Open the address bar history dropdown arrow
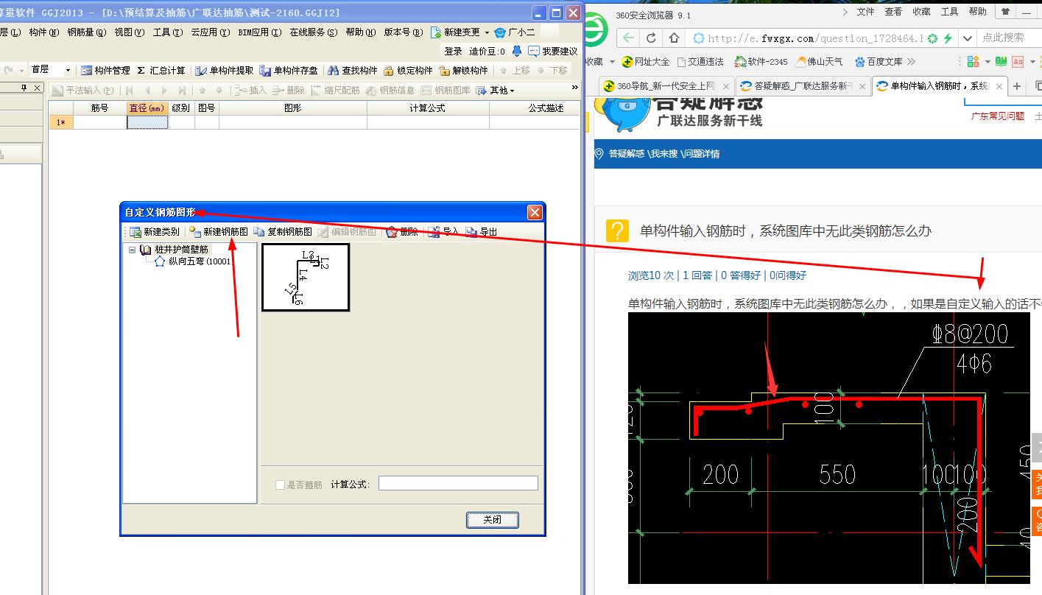This screenshot has height=595, width=1042. tap(968, 38)
